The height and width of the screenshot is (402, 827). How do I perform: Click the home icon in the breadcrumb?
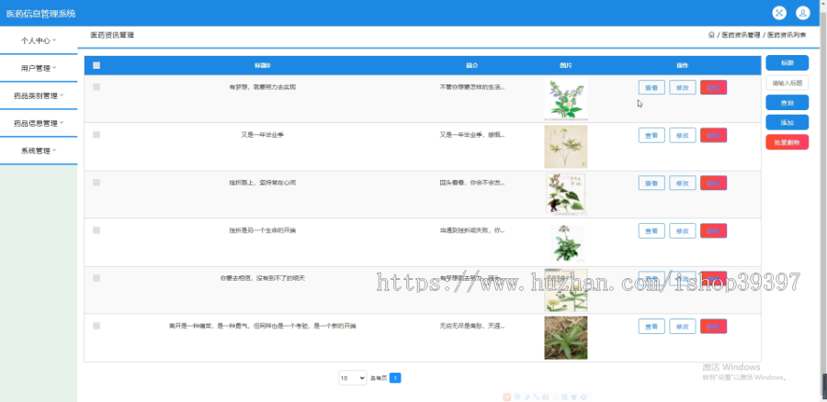click(711, 35)
